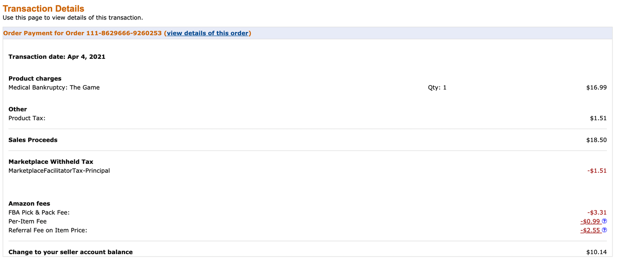Screen dimensions: 618x263
Task: Select the Medical Bankruptcy: The Game product name
Action: pyautogui.click(x=54, y=88)
